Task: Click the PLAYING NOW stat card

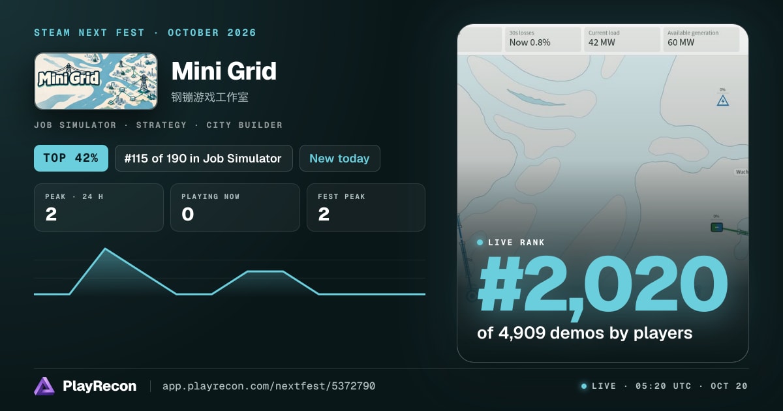Action: pos(235,207)
